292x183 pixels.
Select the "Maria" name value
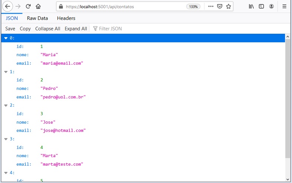click(49, 55)
